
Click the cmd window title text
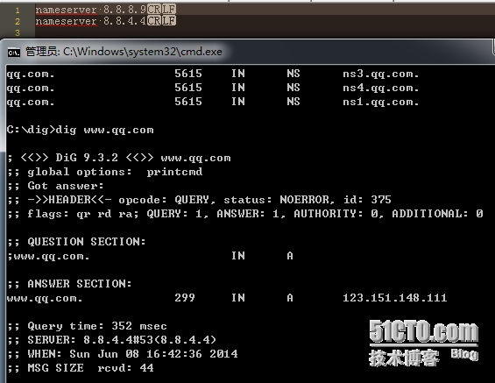[x=124, y=52]
